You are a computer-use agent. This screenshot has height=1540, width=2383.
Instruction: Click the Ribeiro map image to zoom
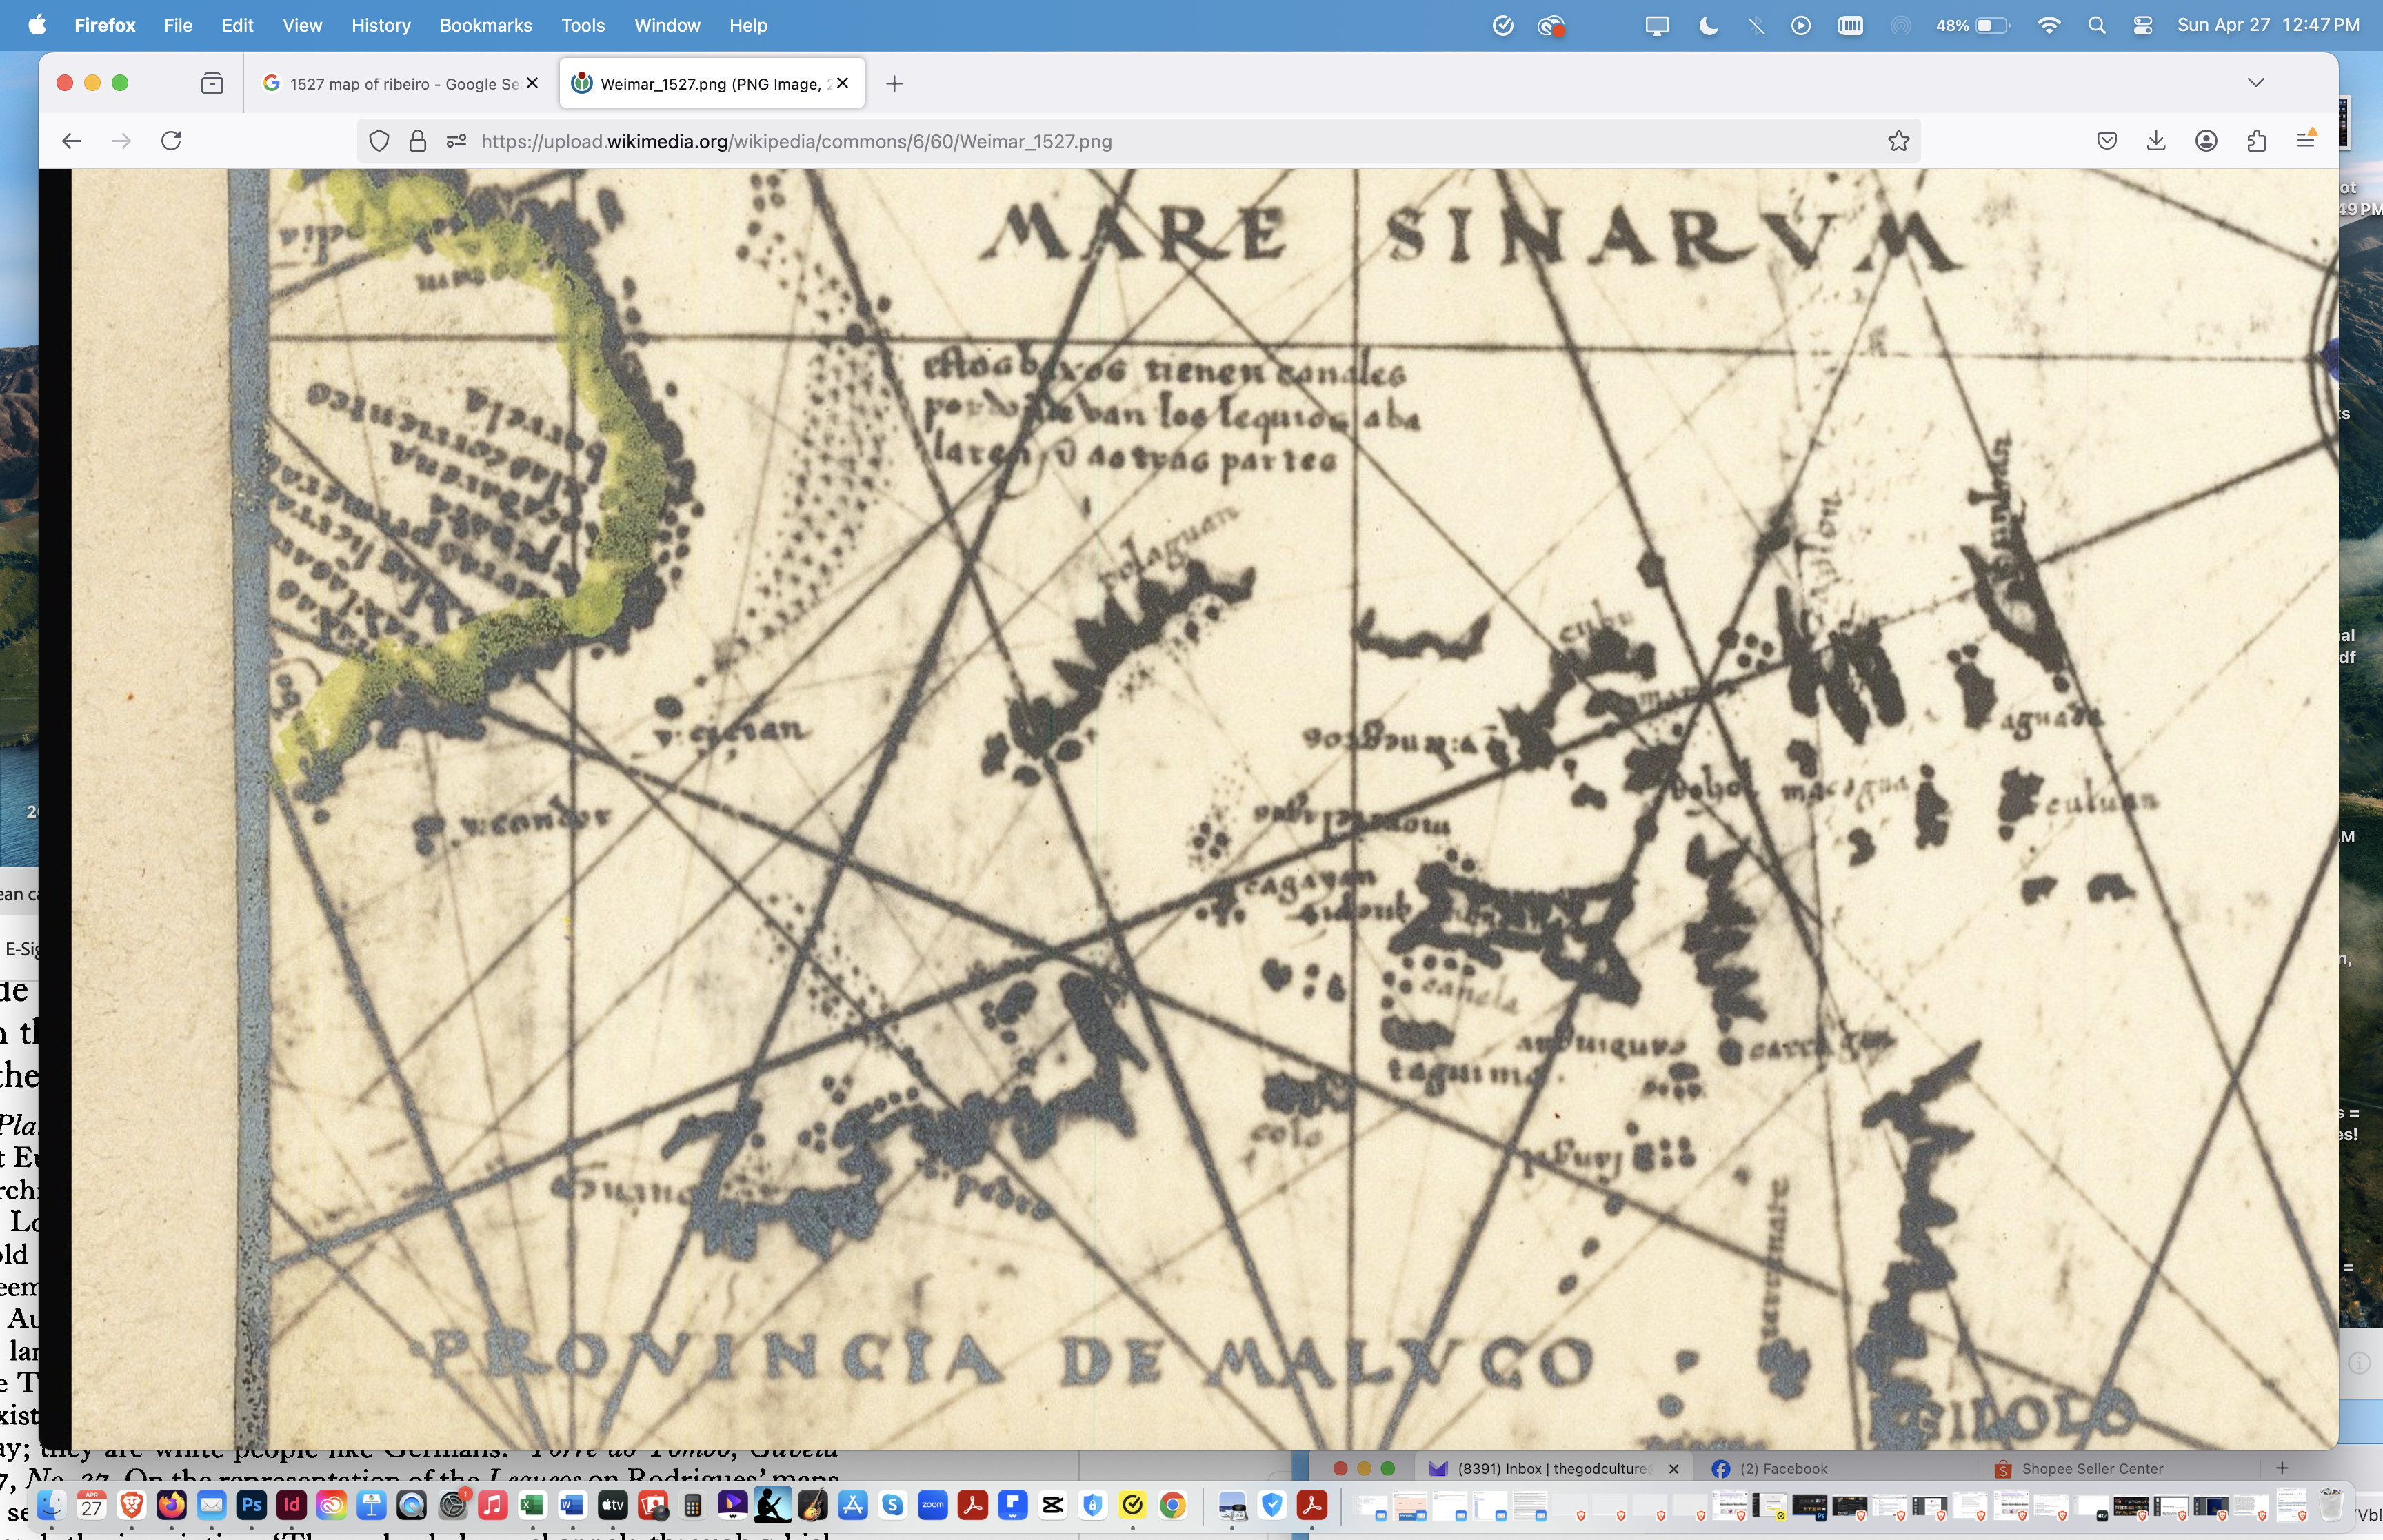(x=1204, y=808)
